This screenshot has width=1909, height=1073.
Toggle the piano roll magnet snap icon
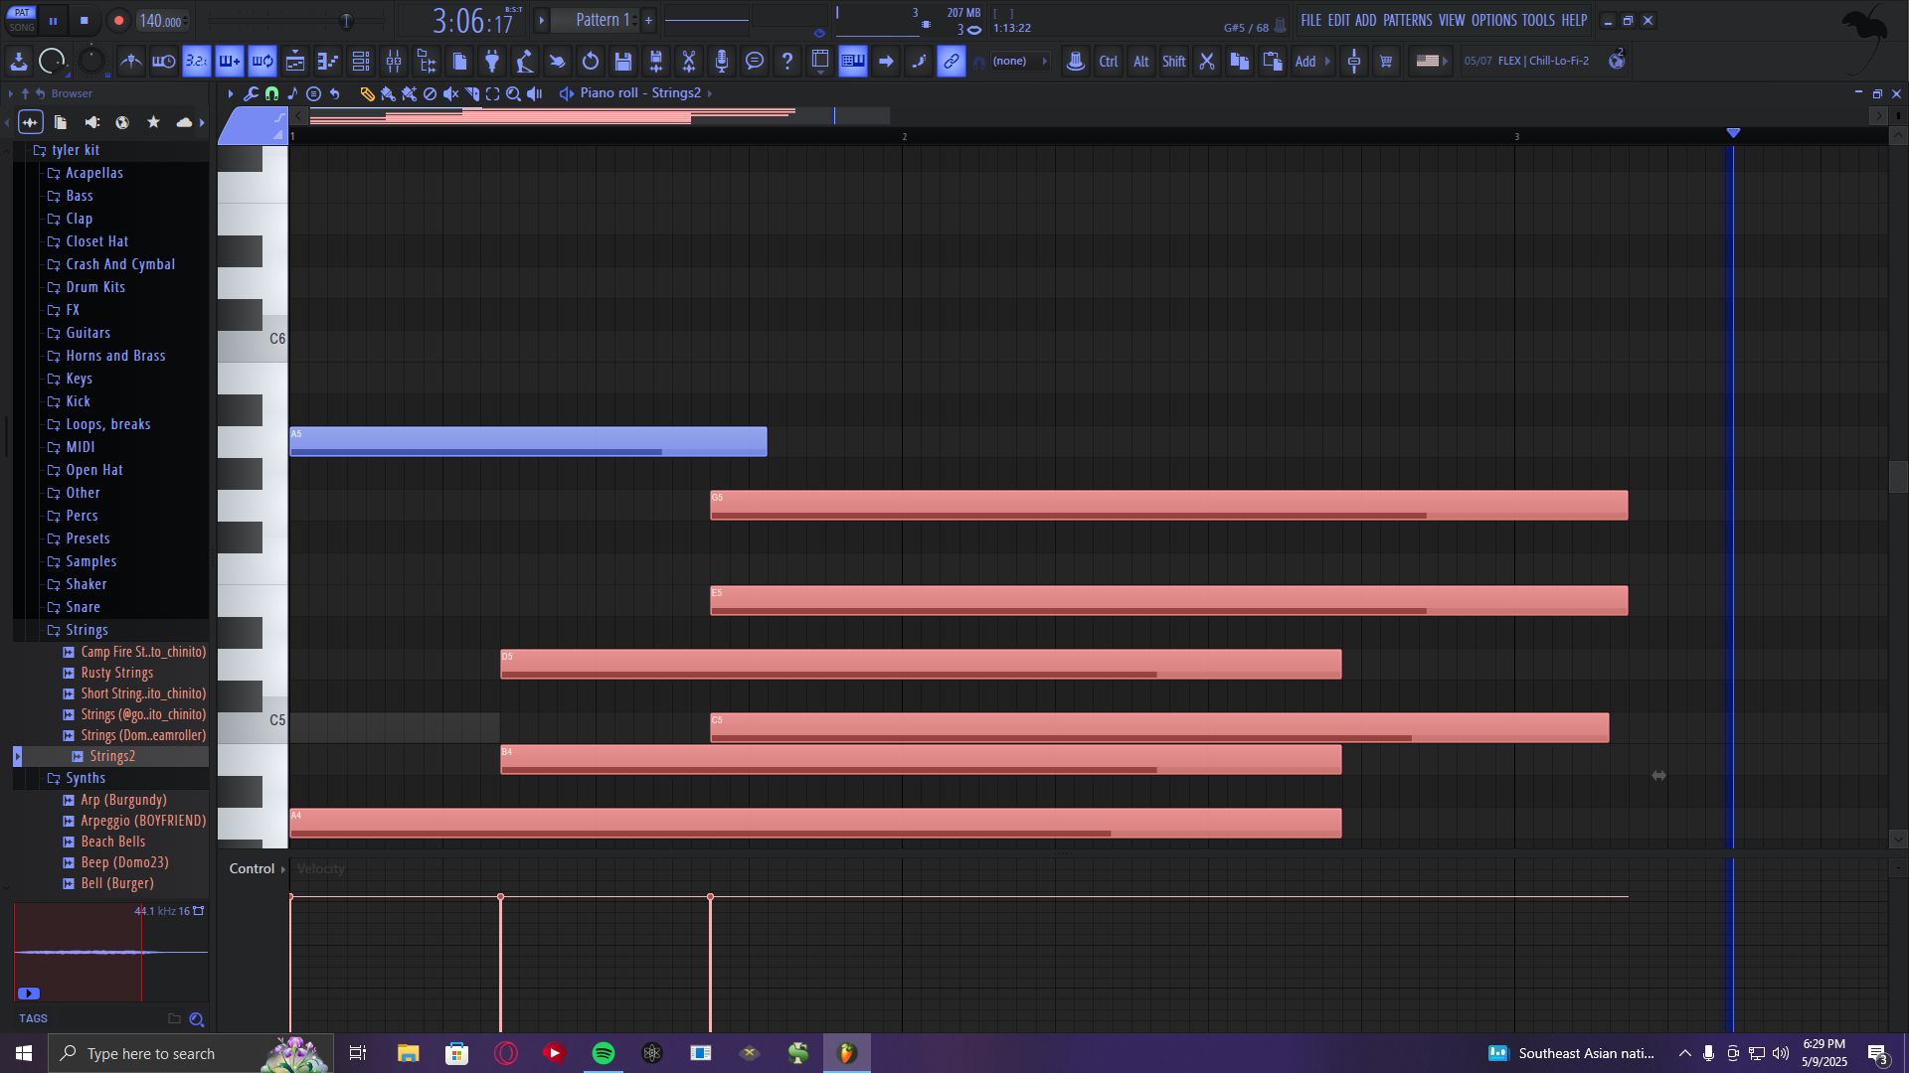271,93
